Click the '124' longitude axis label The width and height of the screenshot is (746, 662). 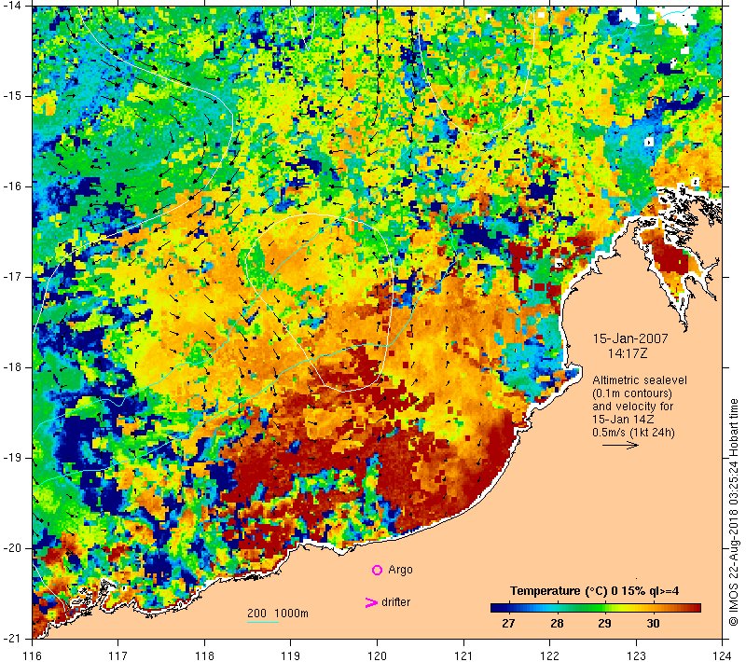tap(722, 655)
